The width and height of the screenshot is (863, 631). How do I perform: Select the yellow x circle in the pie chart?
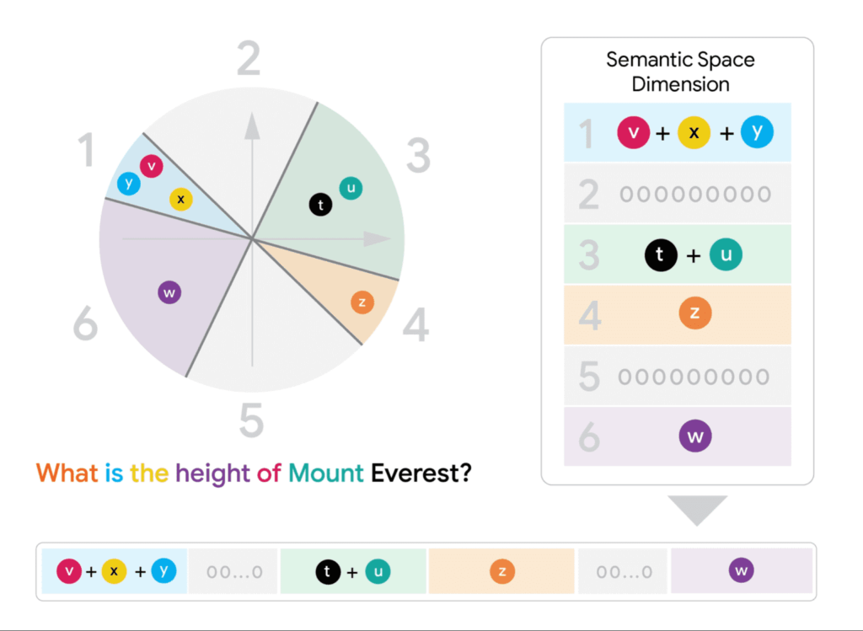(x=181, y=199)
